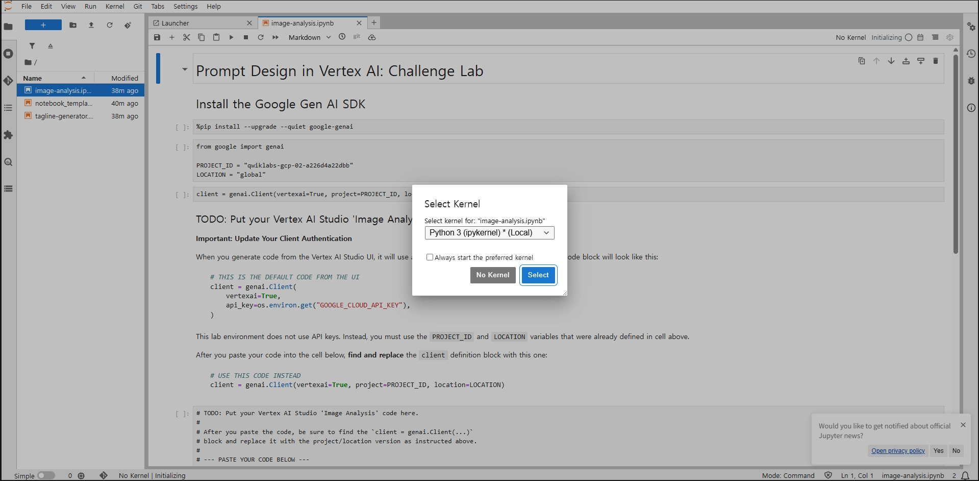Click the info icon in right sidebar
Image resolution: width=979 pixels, height=481 pixels.
pos(971,108)
